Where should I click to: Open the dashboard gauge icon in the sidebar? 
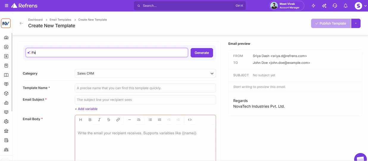[x=6, y=38]
